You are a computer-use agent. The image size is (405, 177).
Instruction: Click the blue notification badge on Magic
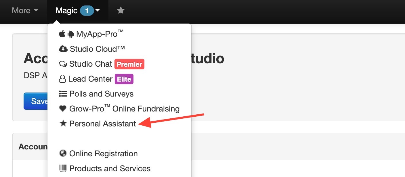coord(87,11)
